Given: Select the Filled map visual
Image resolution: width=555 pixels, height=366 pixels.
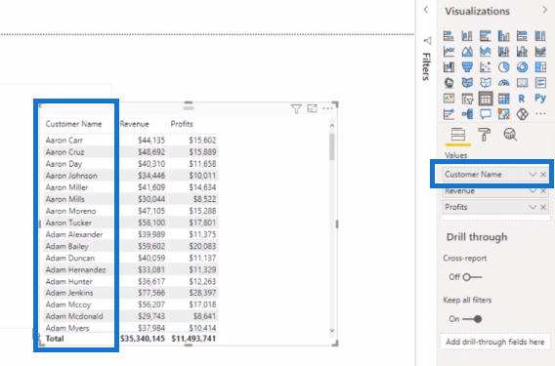Looking at the screenshot, I should coord(467,83).
